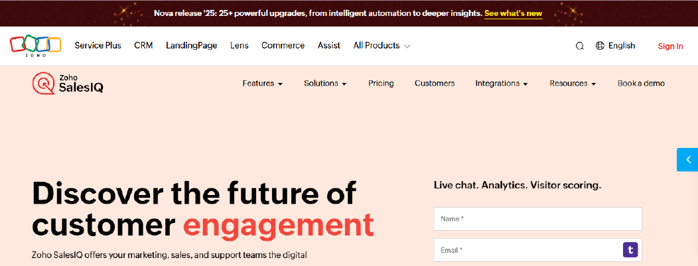Click Book a demo
This screenshot has height=266, width=698.
[x=641, y=83]
